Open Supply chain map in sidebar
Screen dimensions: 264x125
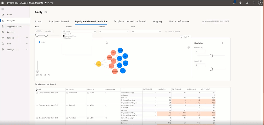tap(14, 26)
